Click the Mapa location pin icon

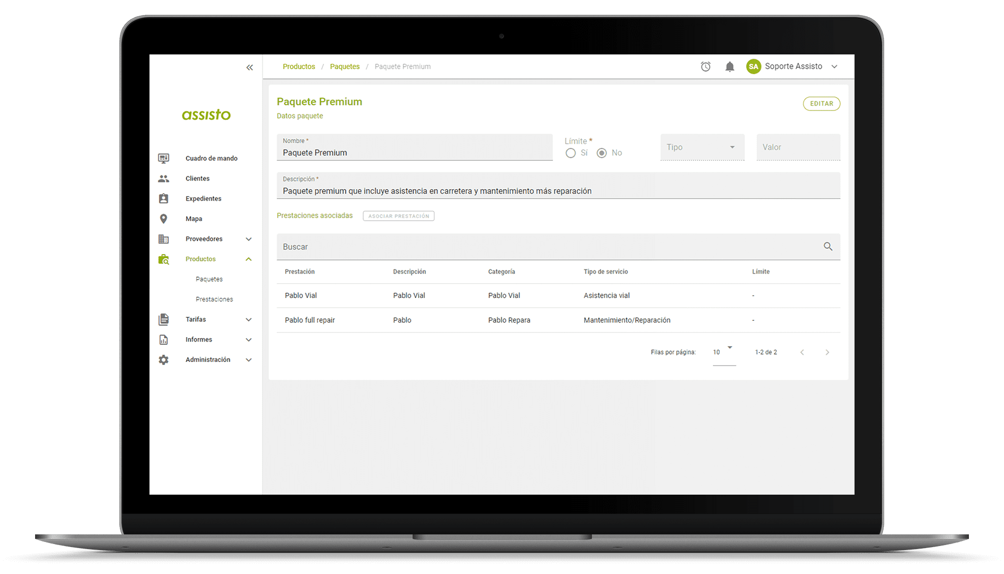164,219
